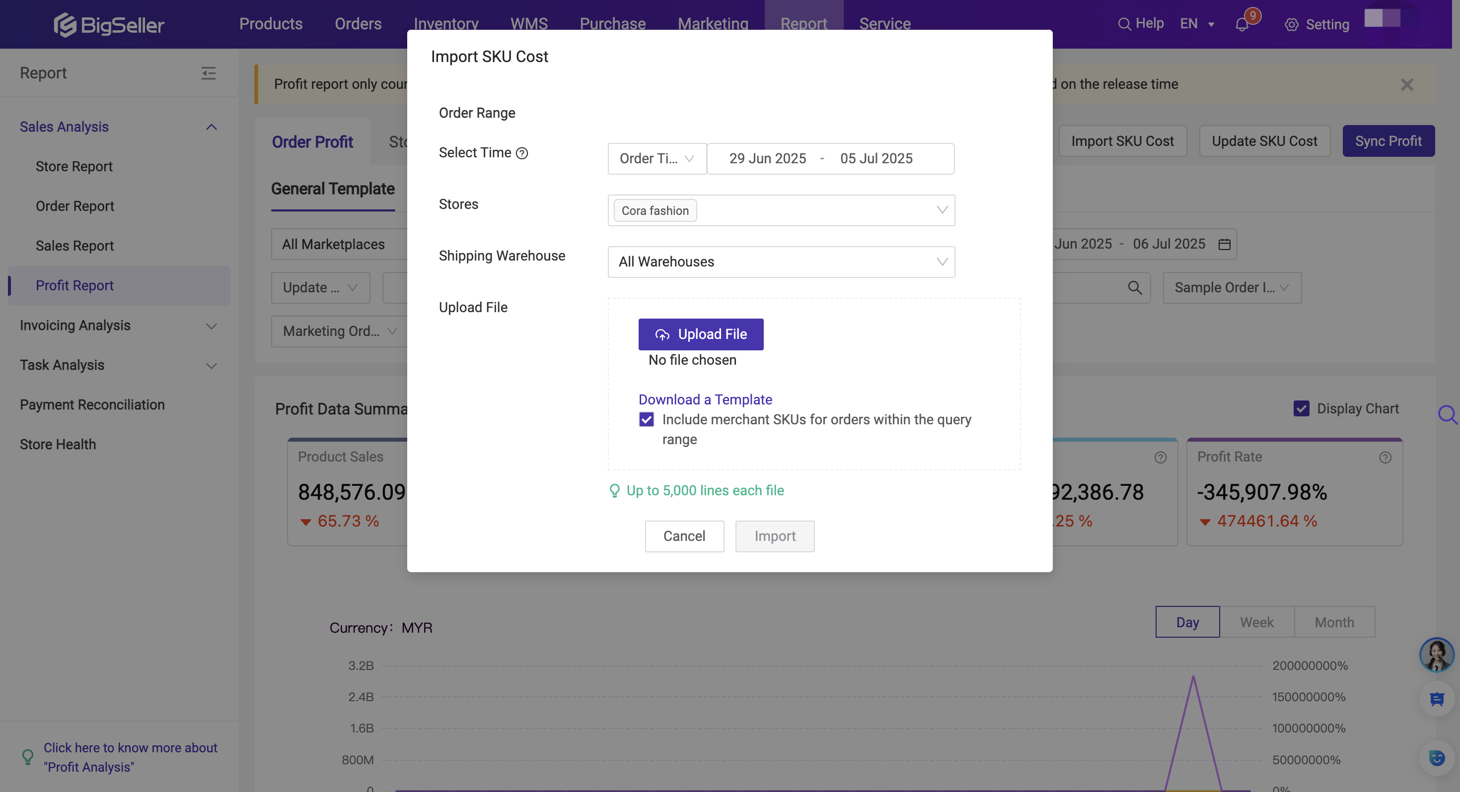This screenshot has width=1460, height=792.
Task: Click the Select Time help icon
Action: coord(522,153)
